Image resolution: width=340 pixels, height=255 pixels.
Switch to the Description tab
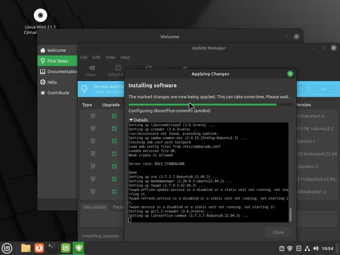[95, 207]
